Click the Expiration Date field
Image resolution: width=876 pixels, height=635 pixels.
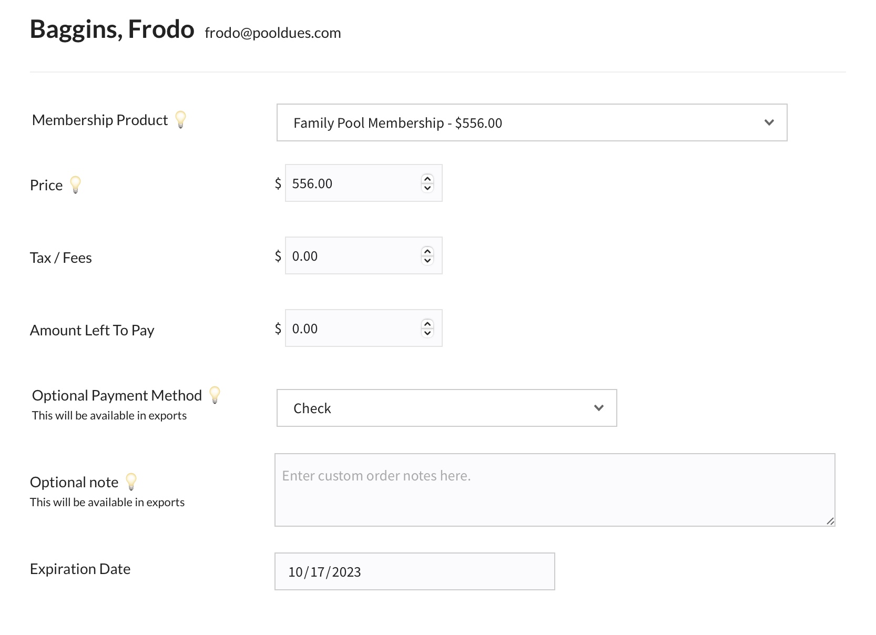click(x=414, y=571)
